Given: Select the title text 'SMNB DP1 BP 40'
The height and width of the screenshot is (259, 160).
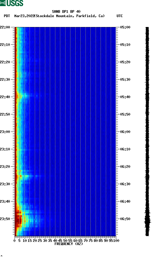Looking at the screenshot, I should (x=66, y=12).
